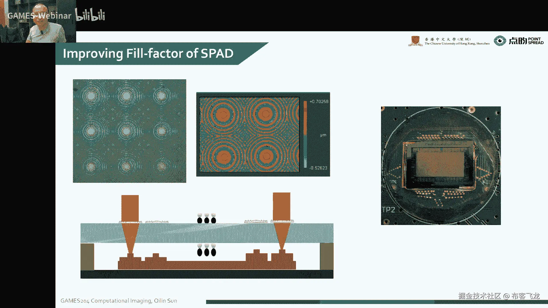Click the GAMES-Webinar text label

click(x=39, y=16)
